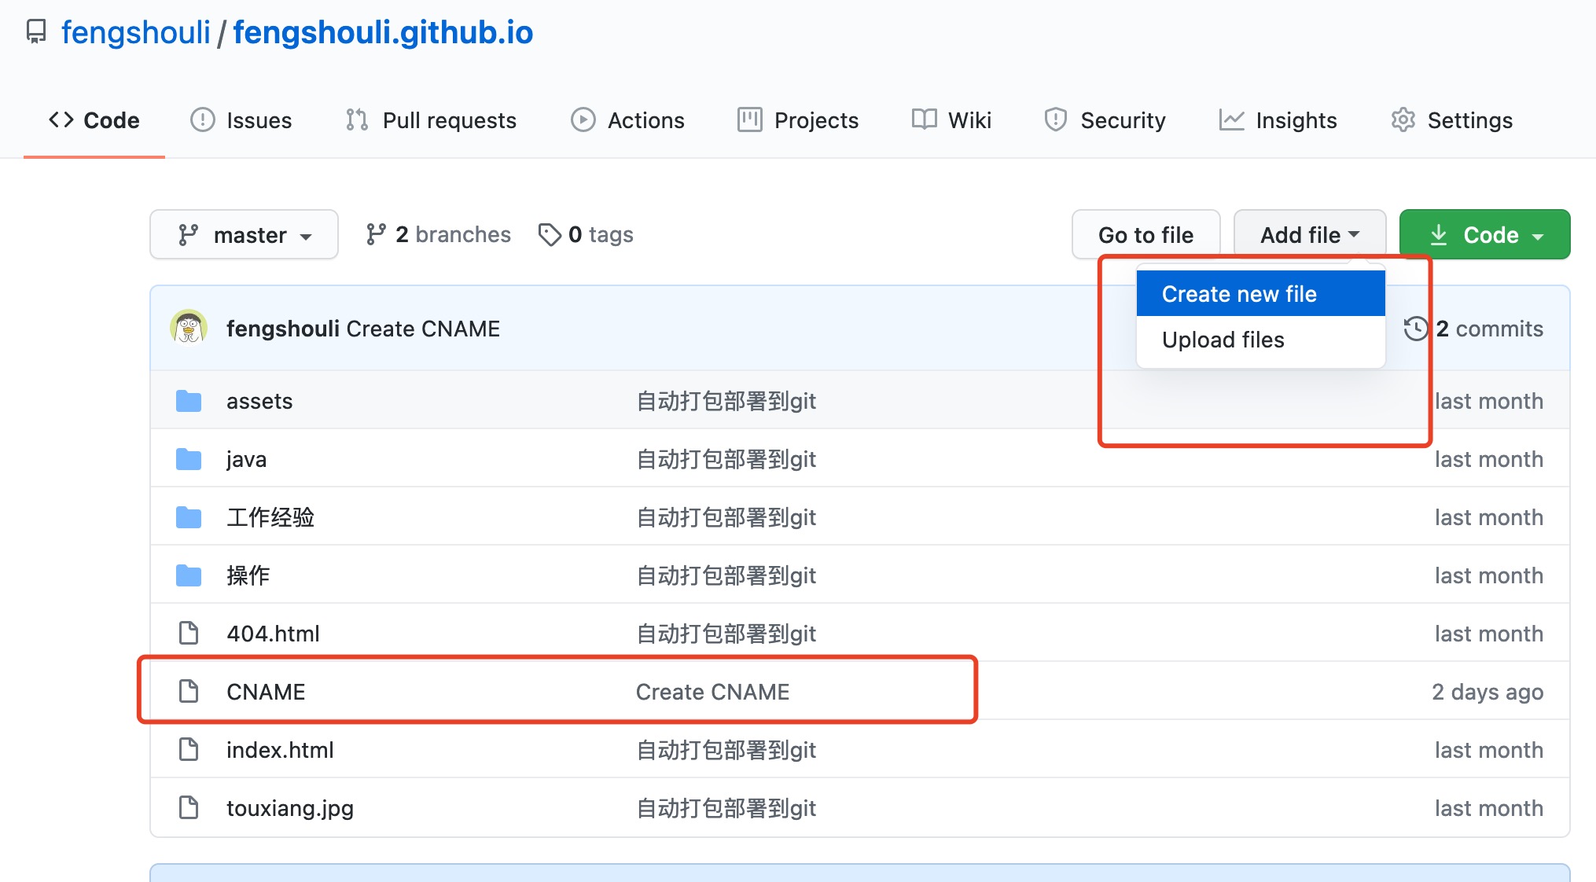This screenshot has height=882, width=1596.
Task: Click last month timestamp on 404.html row
Action: 1488,634
